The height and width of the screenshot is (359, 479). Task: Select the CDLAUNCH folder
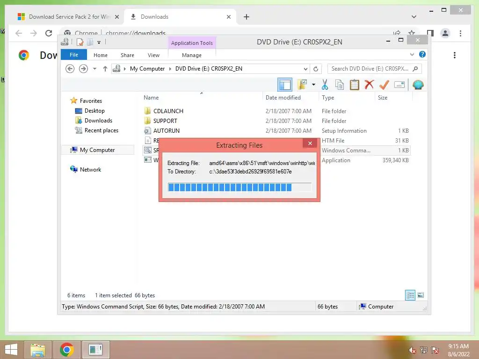coord(168,111)
